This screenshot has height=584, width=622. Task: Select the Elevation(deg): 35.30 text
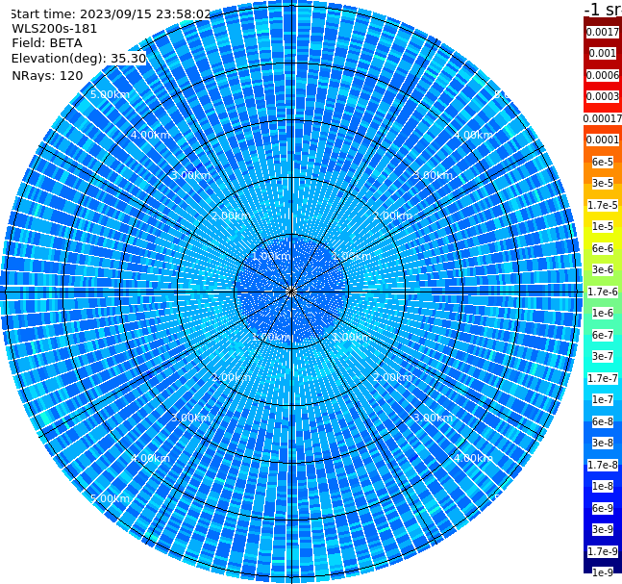[79, 59]
